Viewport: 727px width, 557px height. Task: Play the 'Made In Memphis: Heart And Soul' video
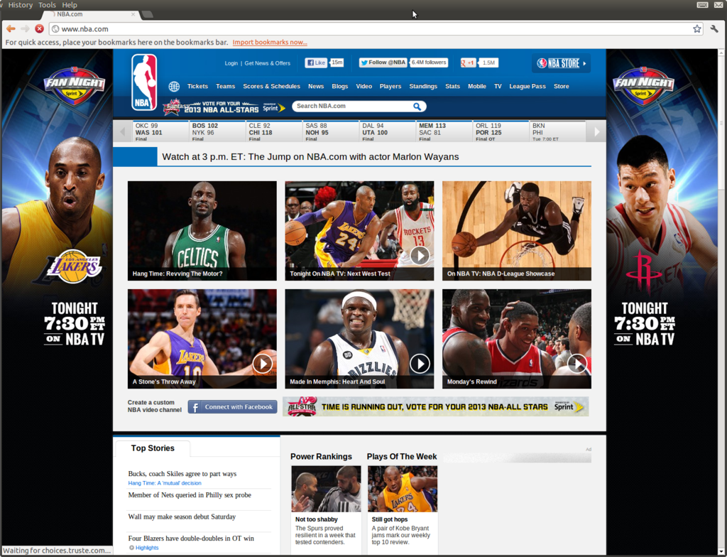pos(420,363)
